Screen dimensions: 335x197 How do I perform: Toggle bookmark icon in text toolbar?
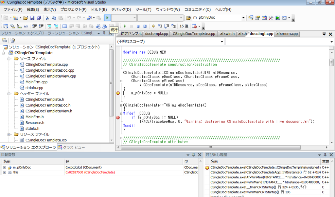coord(64,26)
